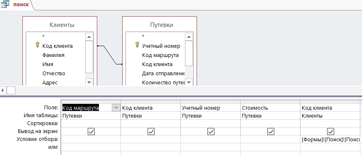Uncheck show checkbox for Учетный номер column

click(x=211, y=132)
